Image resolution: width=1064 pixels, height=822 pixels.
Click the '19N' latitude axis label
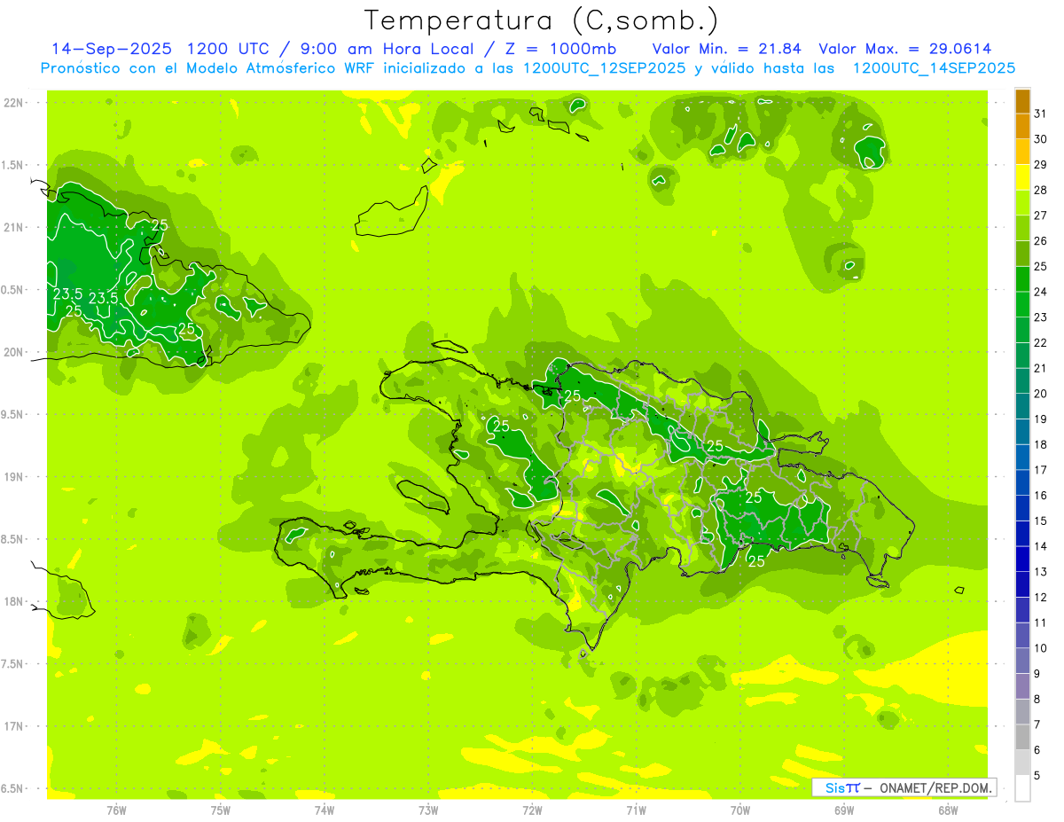coord(13,477)
